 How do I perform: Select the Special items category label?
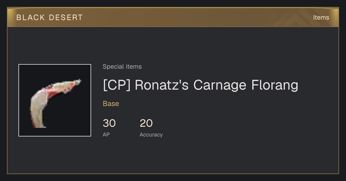(122, 67)
